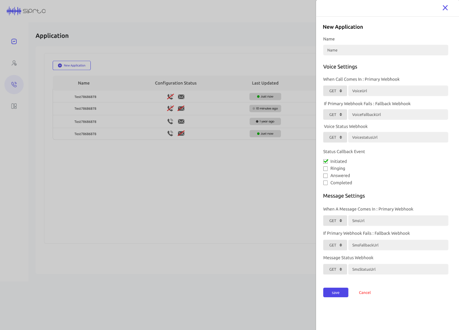Click the crossed envelope icon on second row
The image size is (459, 330).
[181, 108]
